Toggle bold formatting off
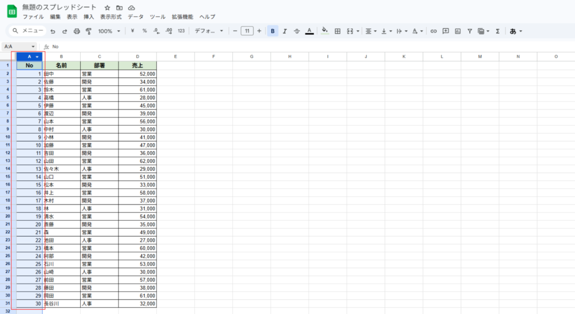Screen dimensions: 575x314 click(x=272, y=31)
